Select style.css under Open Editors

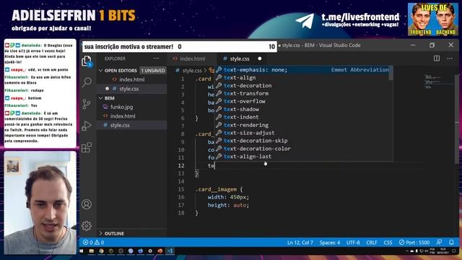tap(131, 89)
